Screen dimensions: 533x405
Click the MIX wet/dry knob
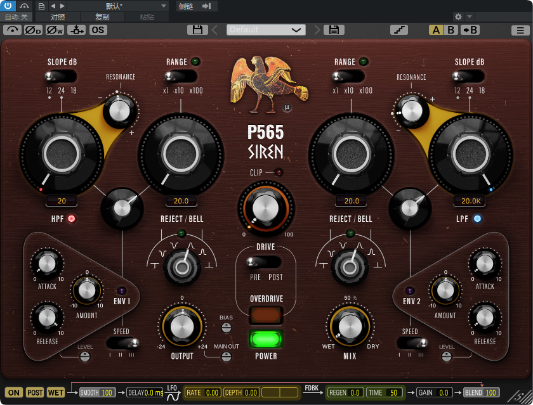tap(350, 326)
